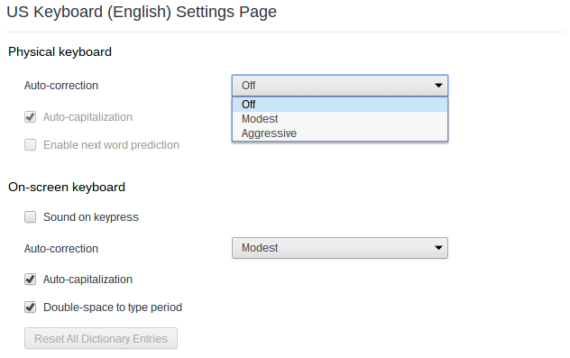Screen dimensions: 570x358
Task: Enable next word prediction checkbox
Action: point(30,144)
